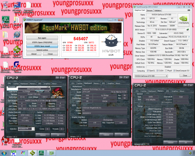This screenshot has height=156, width=195.
Task: Click the Bus Interface question mark in GPU-Z
Action: pos(189,37)
